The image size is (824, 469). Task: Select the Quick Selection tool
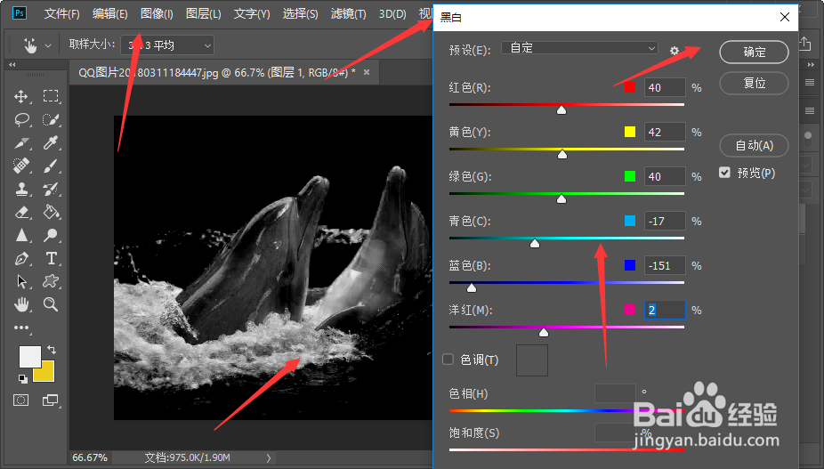point(51,119)
